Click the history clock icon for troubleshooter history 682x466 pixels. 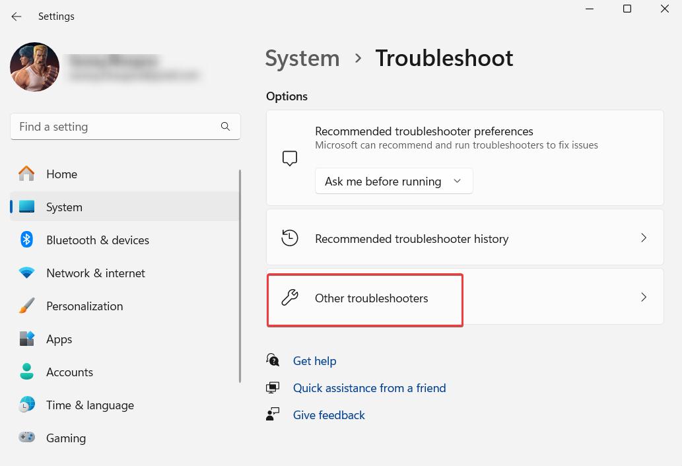[x=290, y=237]
